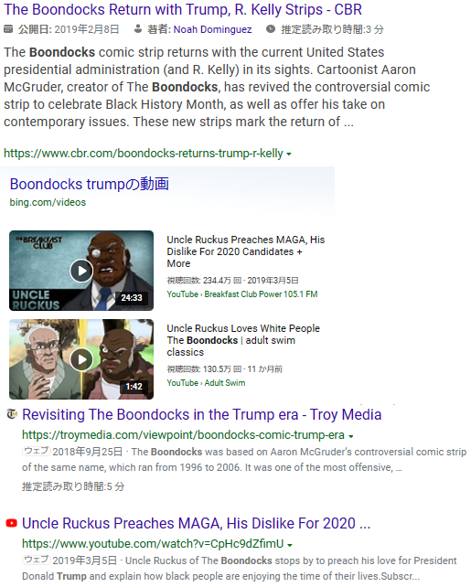The width and height of the screenshot is (471, 587).
Task: Expand the youtube.com URL dropdown arrow
Action: click(x=290, y=545)
